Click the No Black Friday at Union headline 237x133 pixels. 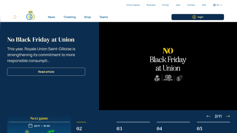click(x=41, y=39)
